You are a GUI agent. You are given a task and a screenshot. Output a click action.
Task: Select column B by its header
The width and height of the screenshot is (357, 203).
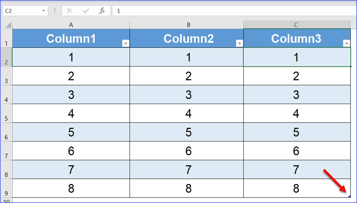tap(188, 25)
